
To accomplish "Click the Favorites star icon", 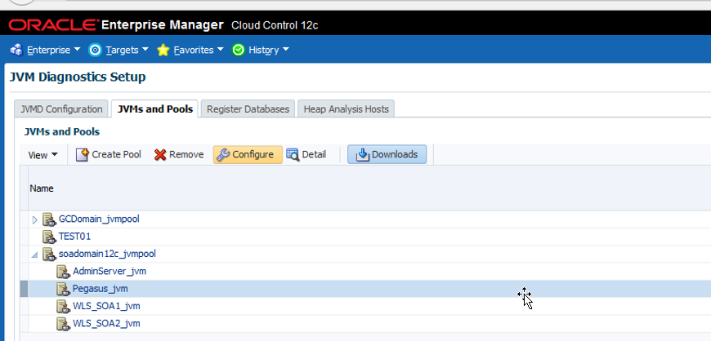I will (x=163, y=50).
